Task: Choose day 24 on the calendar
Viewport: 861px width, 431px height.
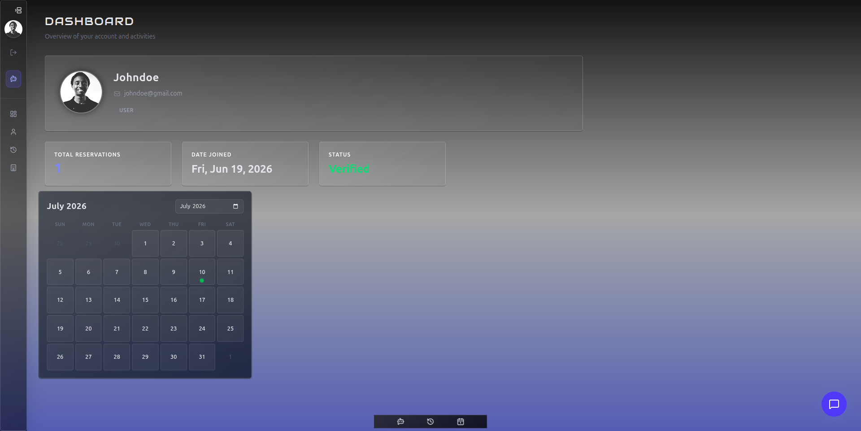Action: click(x=202, y=329)
